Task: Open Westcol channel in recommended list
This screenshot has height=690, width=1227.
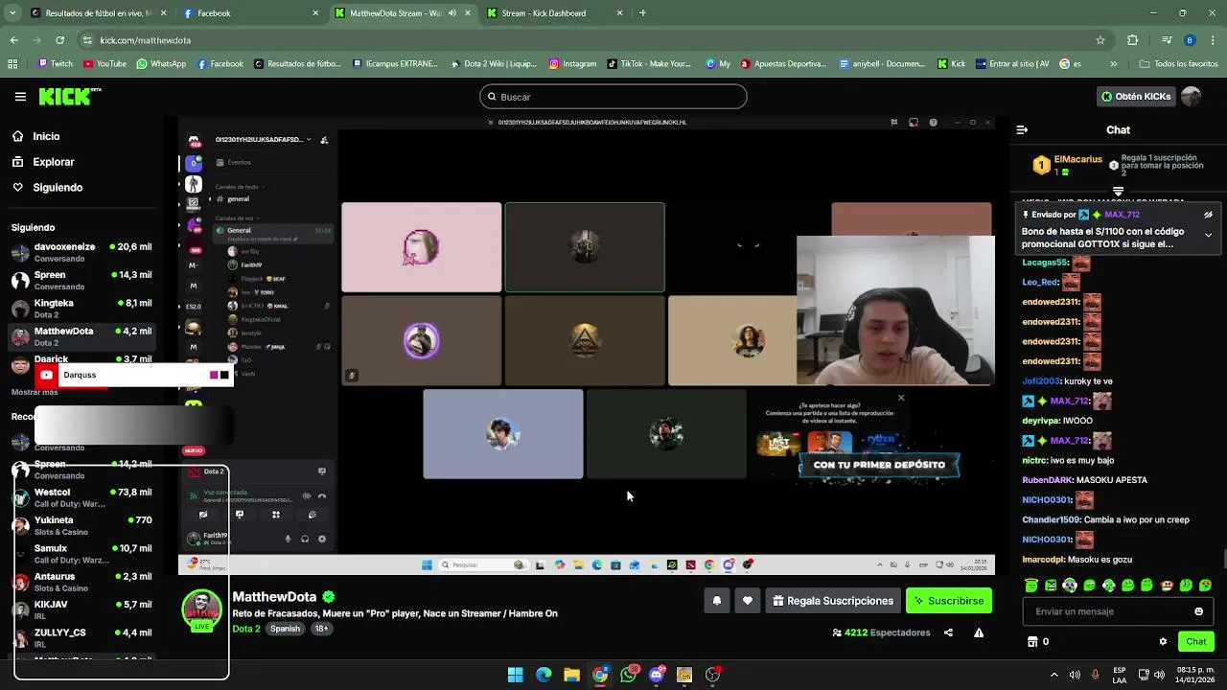Action: pos(81,497)
